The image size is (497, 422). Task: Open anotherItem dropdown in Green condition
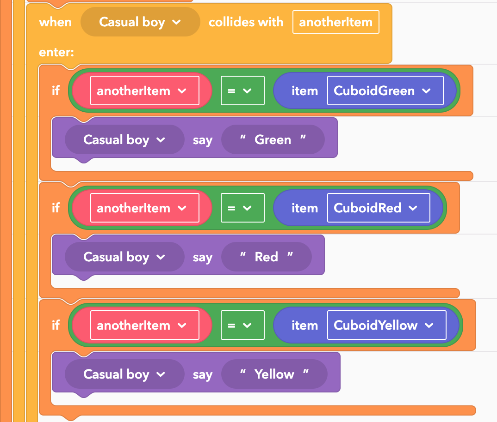[x=144, y=91]
